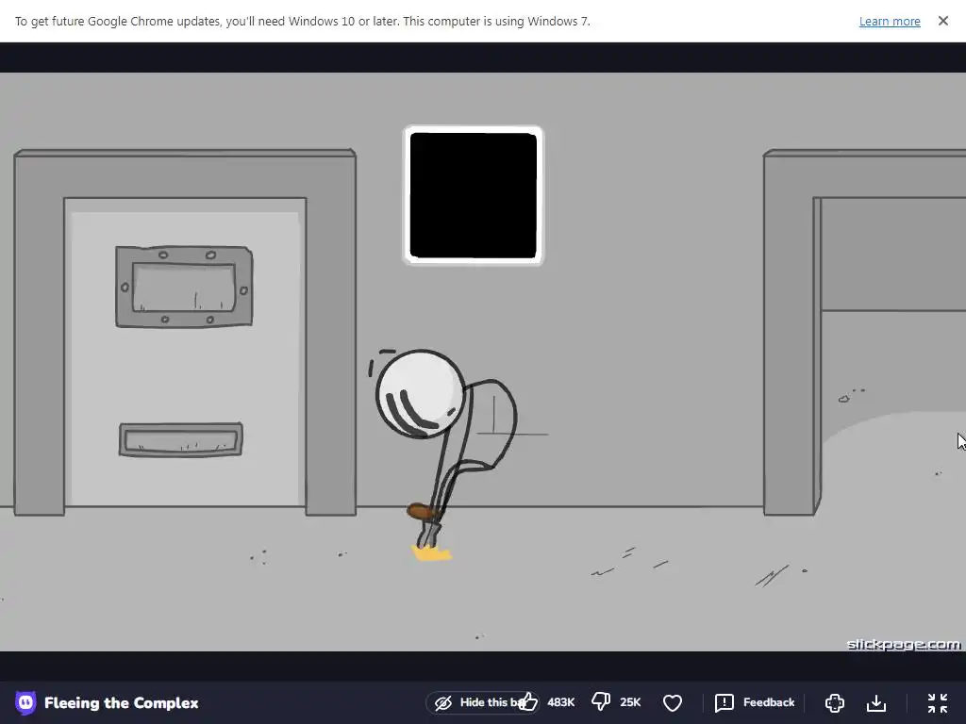Open the Learn more link
This screenshot has height=724, width=966.
[889, 21]
